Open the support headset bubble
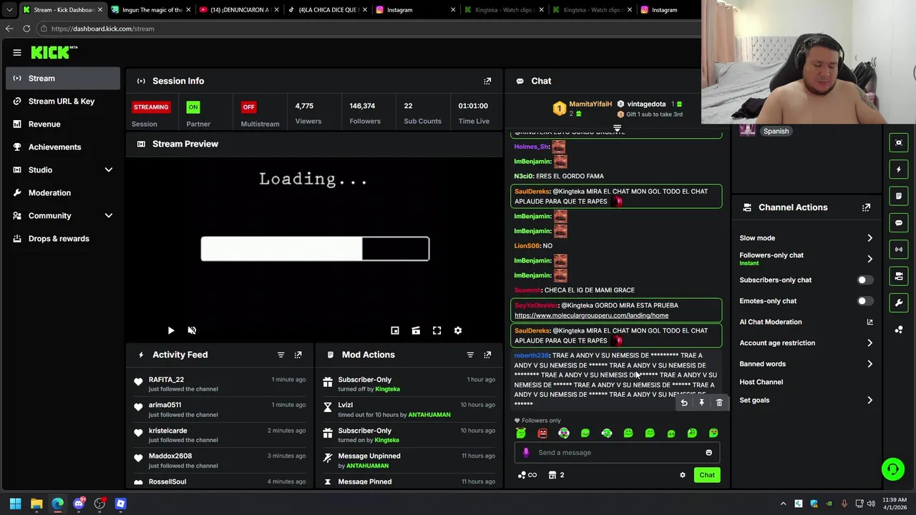 (892, 469)
